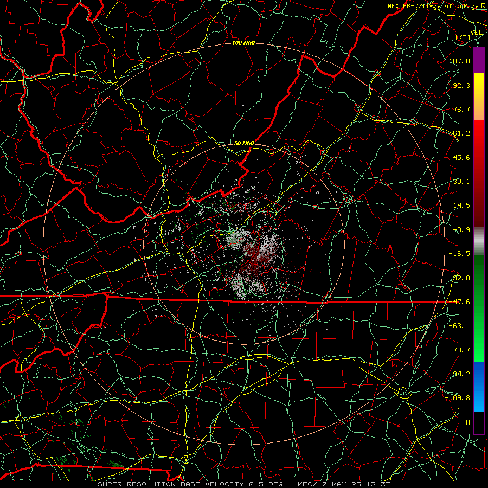Click the yellow-orange band of the color bar
Image resolution: width=488 pixels, height=488 pixels.
479,97
